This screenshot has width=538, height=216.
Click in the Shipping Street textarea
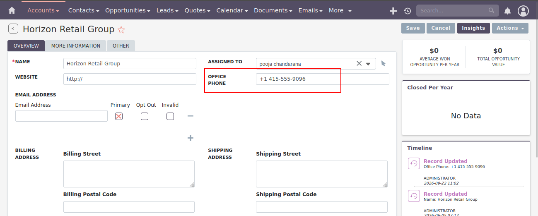322,174
